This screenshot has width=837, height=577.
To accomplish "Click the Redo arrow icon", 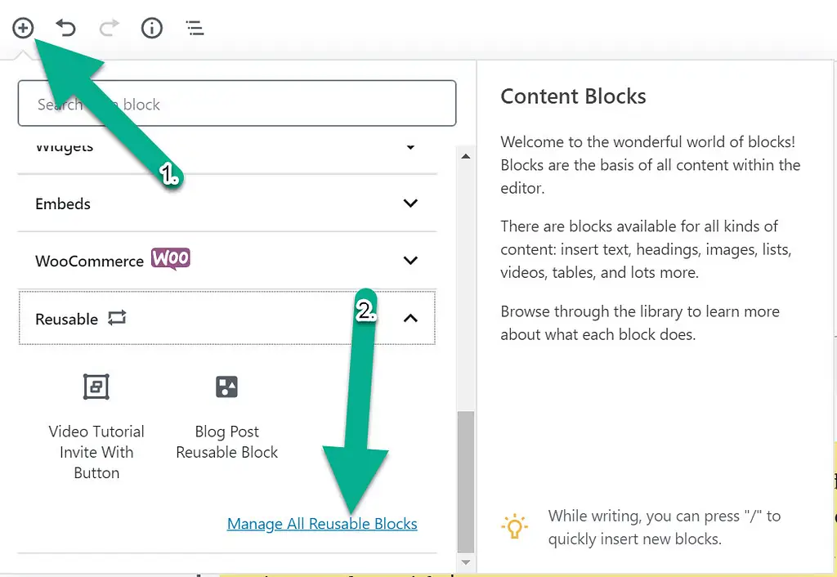I will coord(108,28).
